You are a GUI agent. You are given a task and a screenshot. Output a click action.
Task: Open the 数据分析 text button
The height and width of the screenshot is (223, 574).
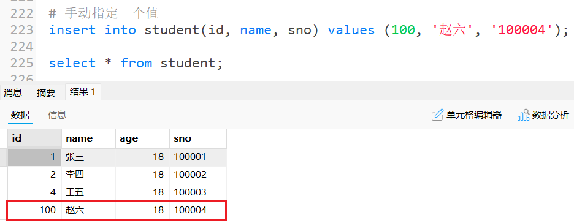(551, 115)
